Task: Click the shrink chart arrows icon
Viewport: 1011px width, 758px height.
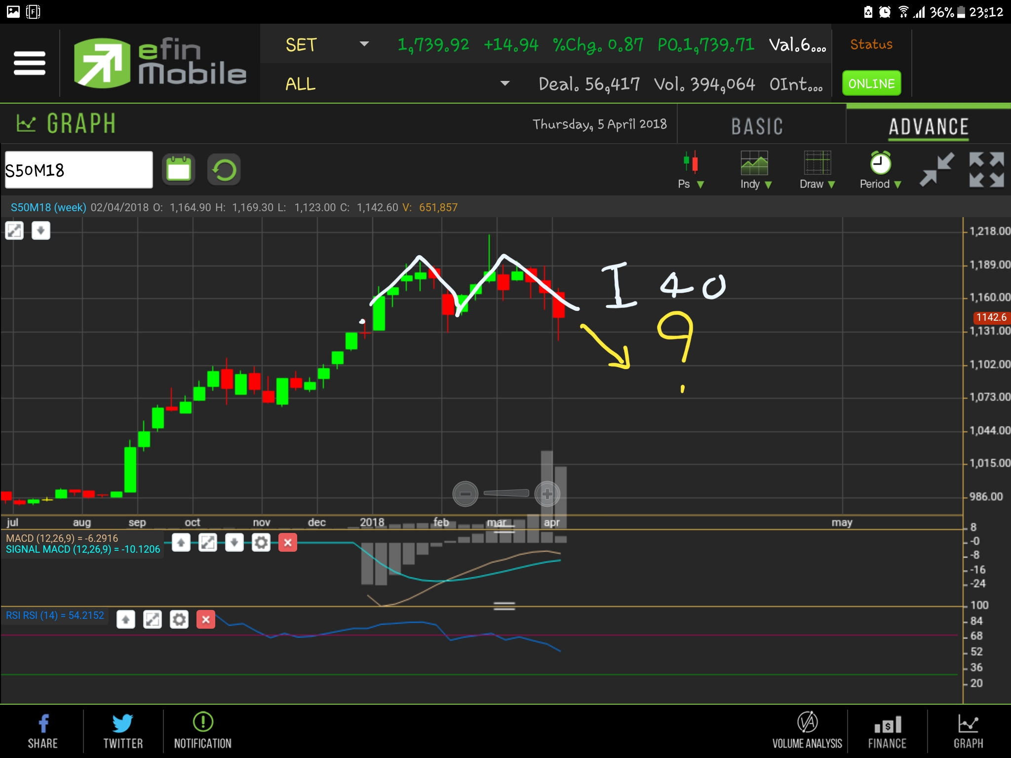Action: [936, 170]
